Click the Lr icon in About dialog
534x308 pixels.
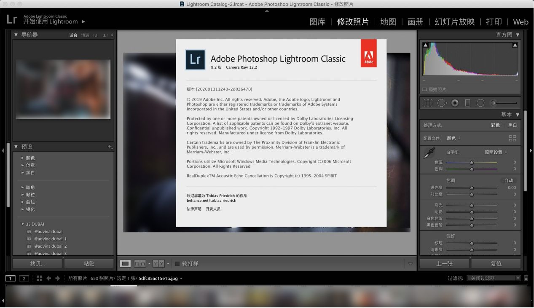click(195, 59)
